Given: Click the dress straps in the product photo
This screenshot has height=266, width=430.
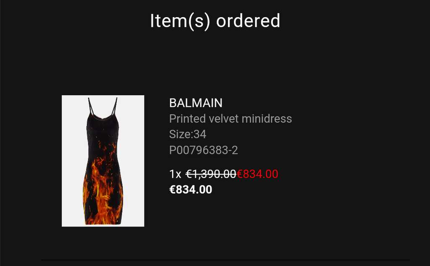Looking at the screenshot, I should pos(103,107).
